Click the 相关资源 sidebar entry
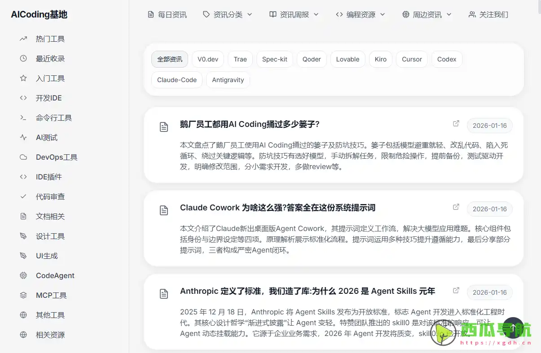This screenshot has width=541, height=353. pos(50,335)
